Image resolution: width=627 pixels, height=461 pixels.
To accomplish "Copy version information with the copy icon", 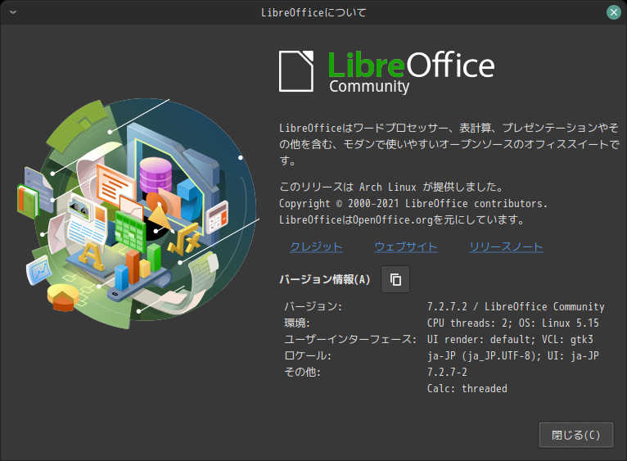I will (x=395, y=279).
